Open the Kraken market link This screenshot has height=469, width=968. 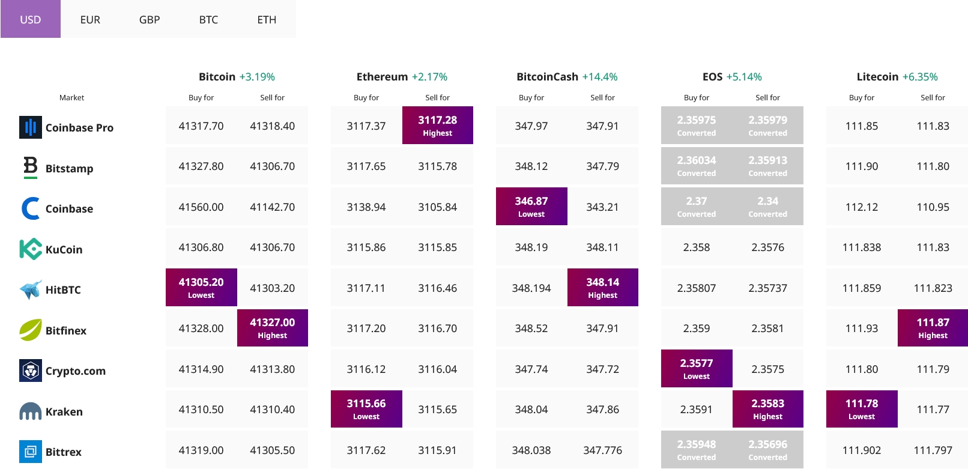[64, 411]
